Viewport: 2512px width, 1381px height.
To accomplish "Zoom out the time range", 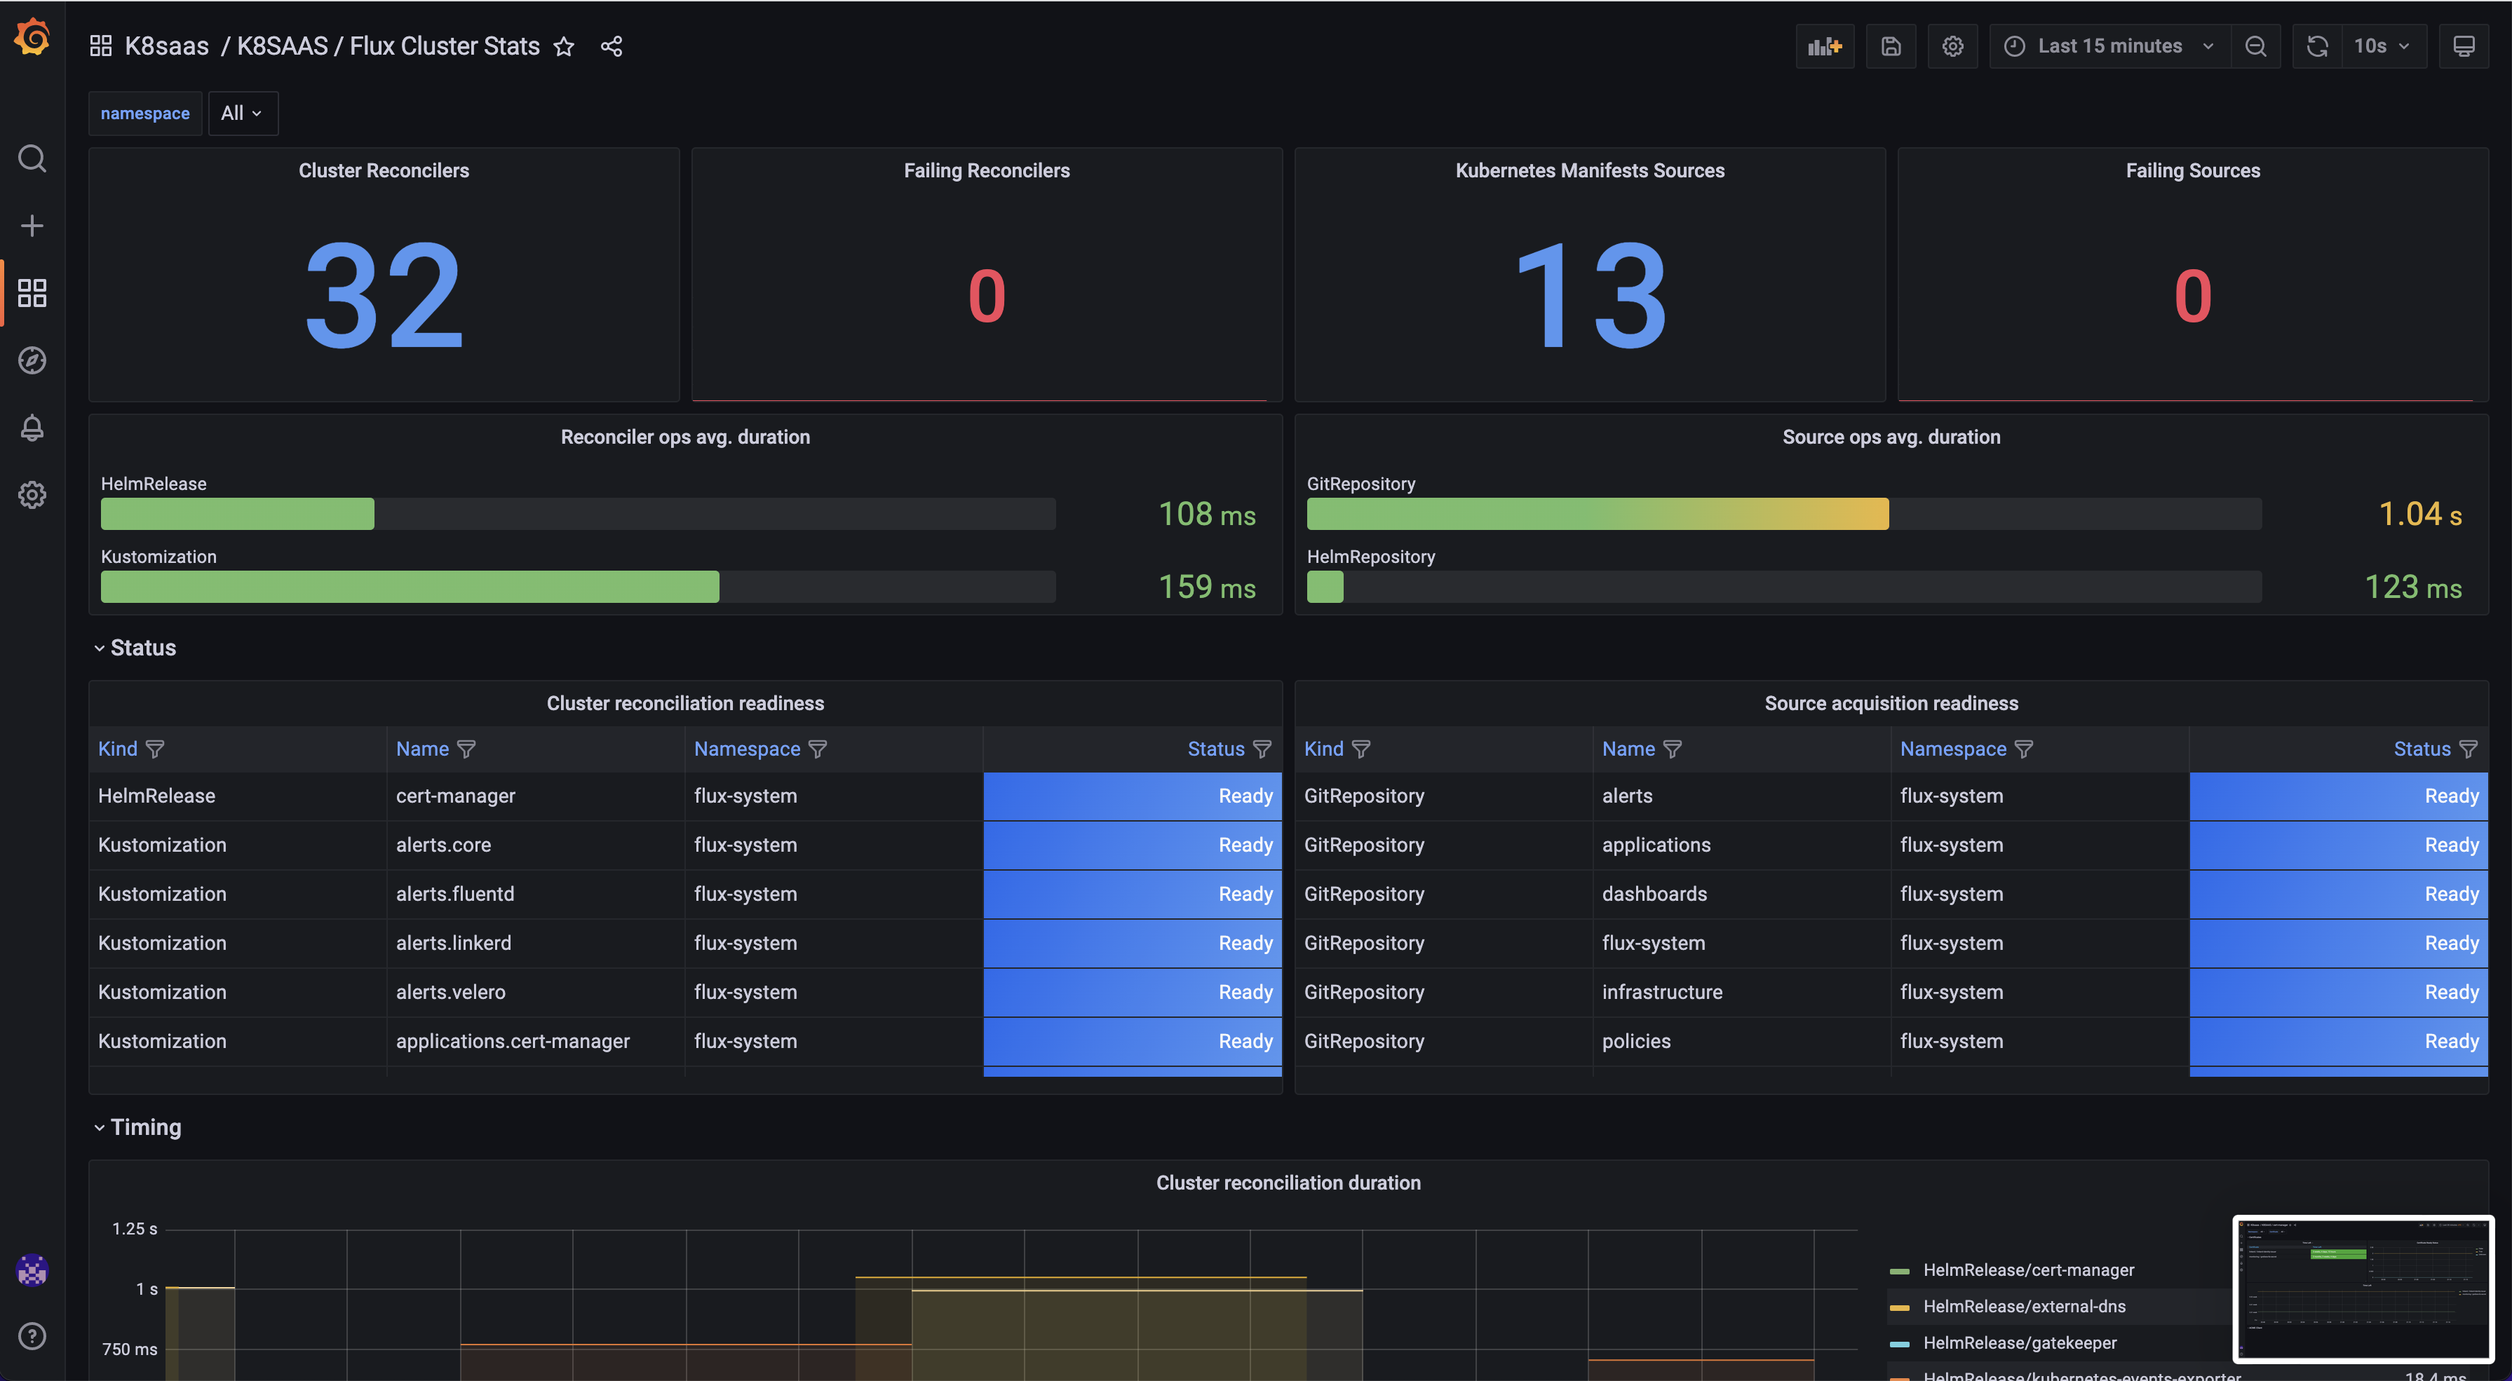I will [2255, 46].
